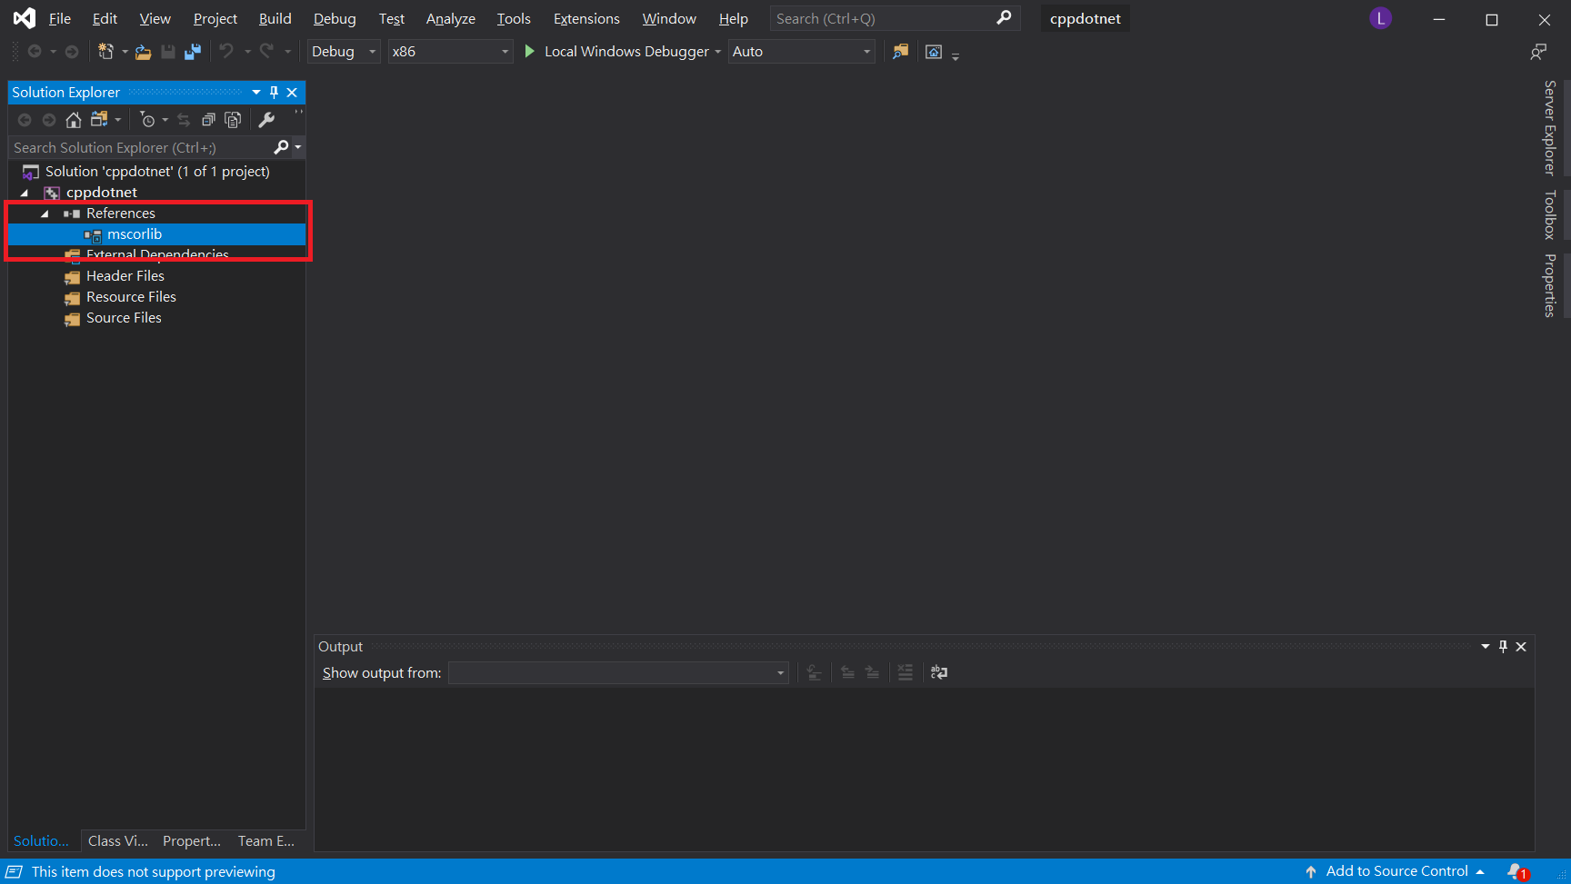The height and width of the screenshot is (884, 1571).
Task: Click the Navigate Backward toolbar icon
Action: 35,52
